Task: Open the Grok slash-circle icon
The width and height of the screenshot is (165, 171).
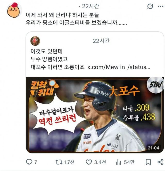Action: 150,6
